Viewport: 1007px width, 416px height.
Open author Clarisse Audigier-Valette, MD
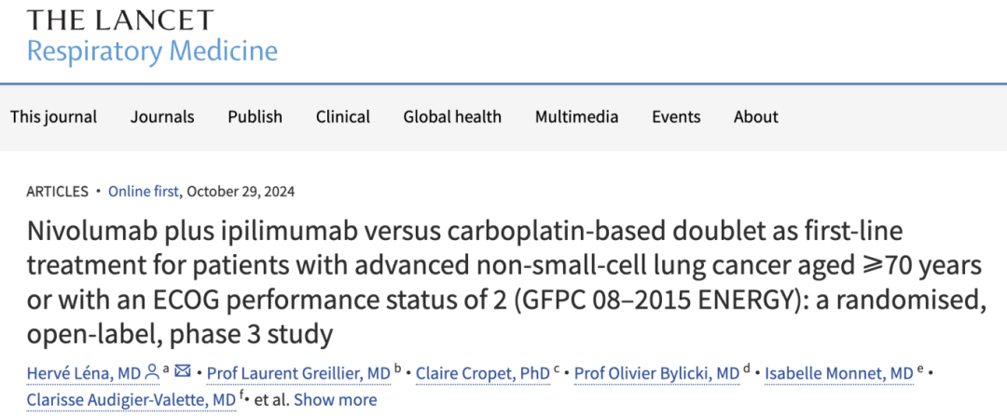tap(131, 400)
